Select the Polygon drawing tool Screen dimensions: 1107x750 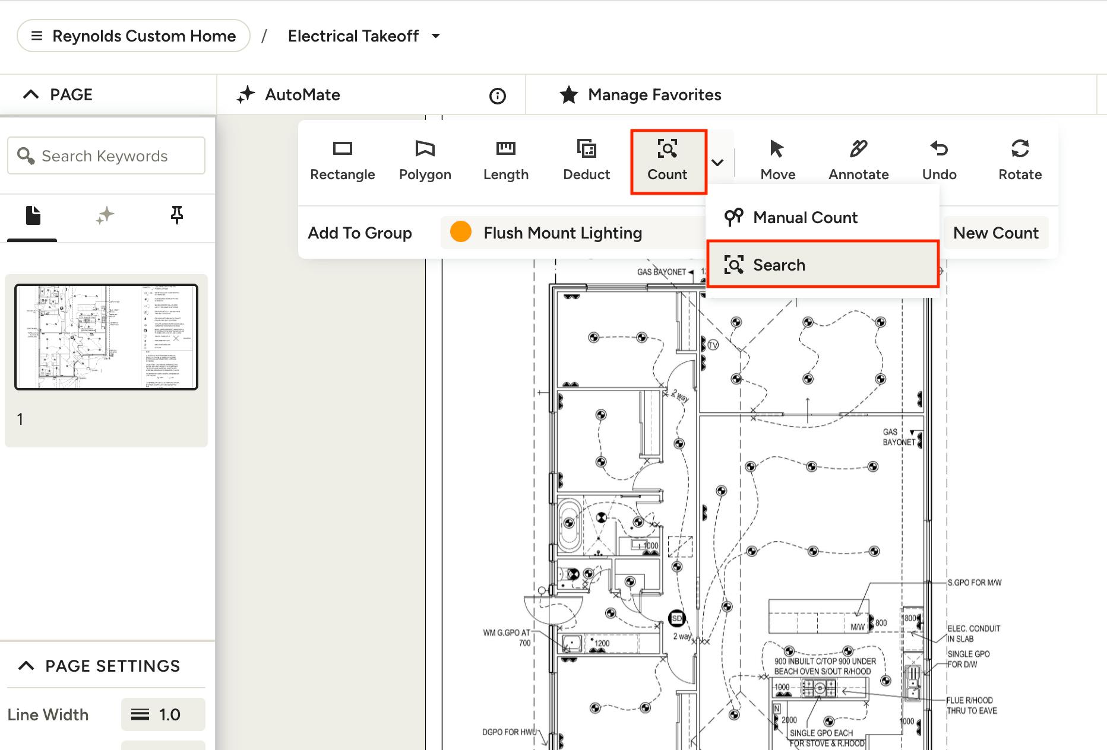click(x=425, y=160)
